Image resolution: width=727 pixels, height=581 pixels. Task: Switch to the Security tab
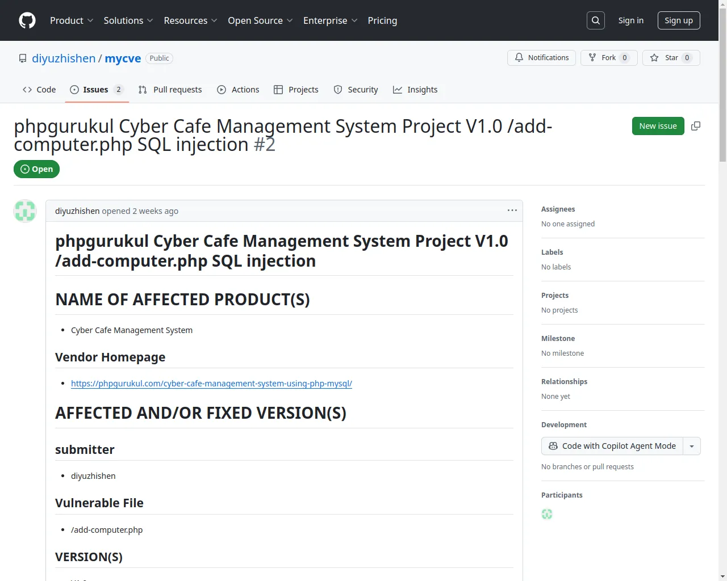tap(356, 90)
